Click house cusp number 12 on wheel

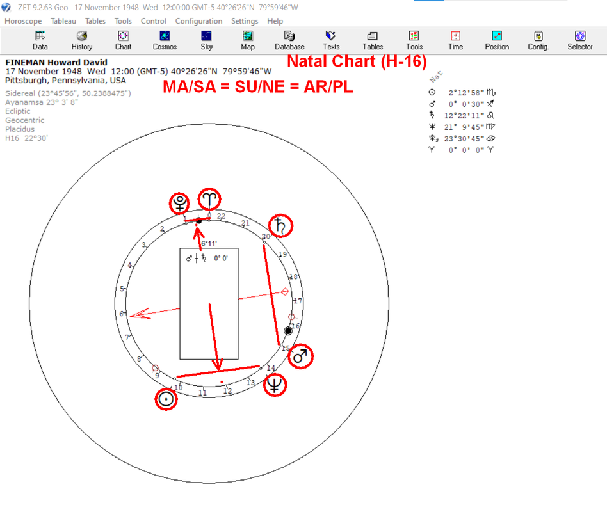[x=228, y=391]
